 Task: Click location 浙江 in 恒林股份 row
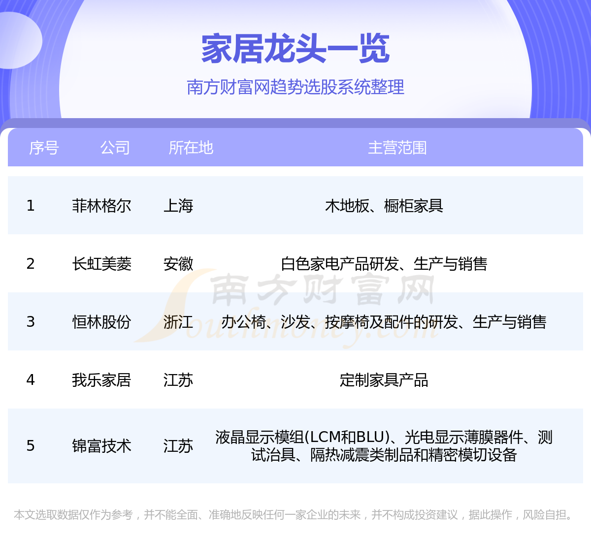(178, 321)
